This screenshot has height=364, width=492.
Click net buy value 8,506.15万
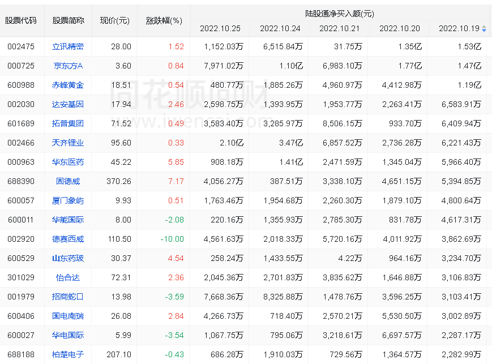[343, 123]
